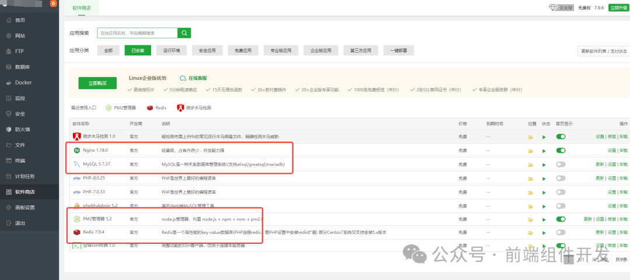Disable homepage display for 微步木马检测
The height and width of the screenshot is (280, 630).
(561, 136)
